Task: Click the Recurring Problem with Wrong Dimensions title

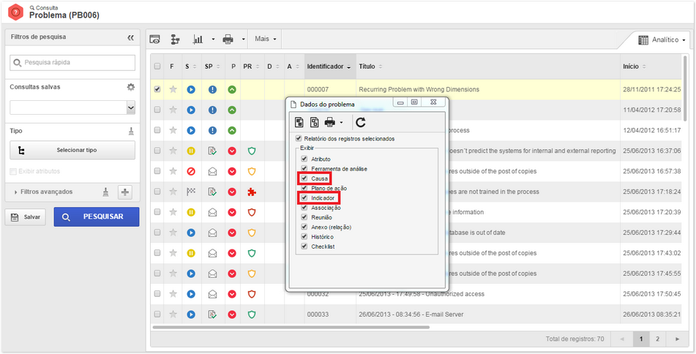Action: [419, 89]
